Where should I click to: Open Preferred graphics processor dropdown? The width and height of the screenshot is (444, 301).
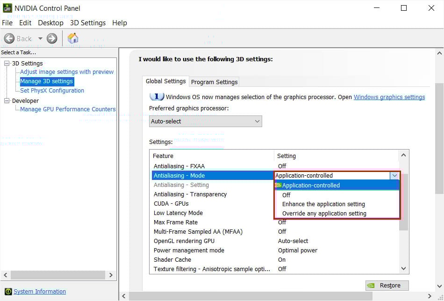(x=206, y=121)
